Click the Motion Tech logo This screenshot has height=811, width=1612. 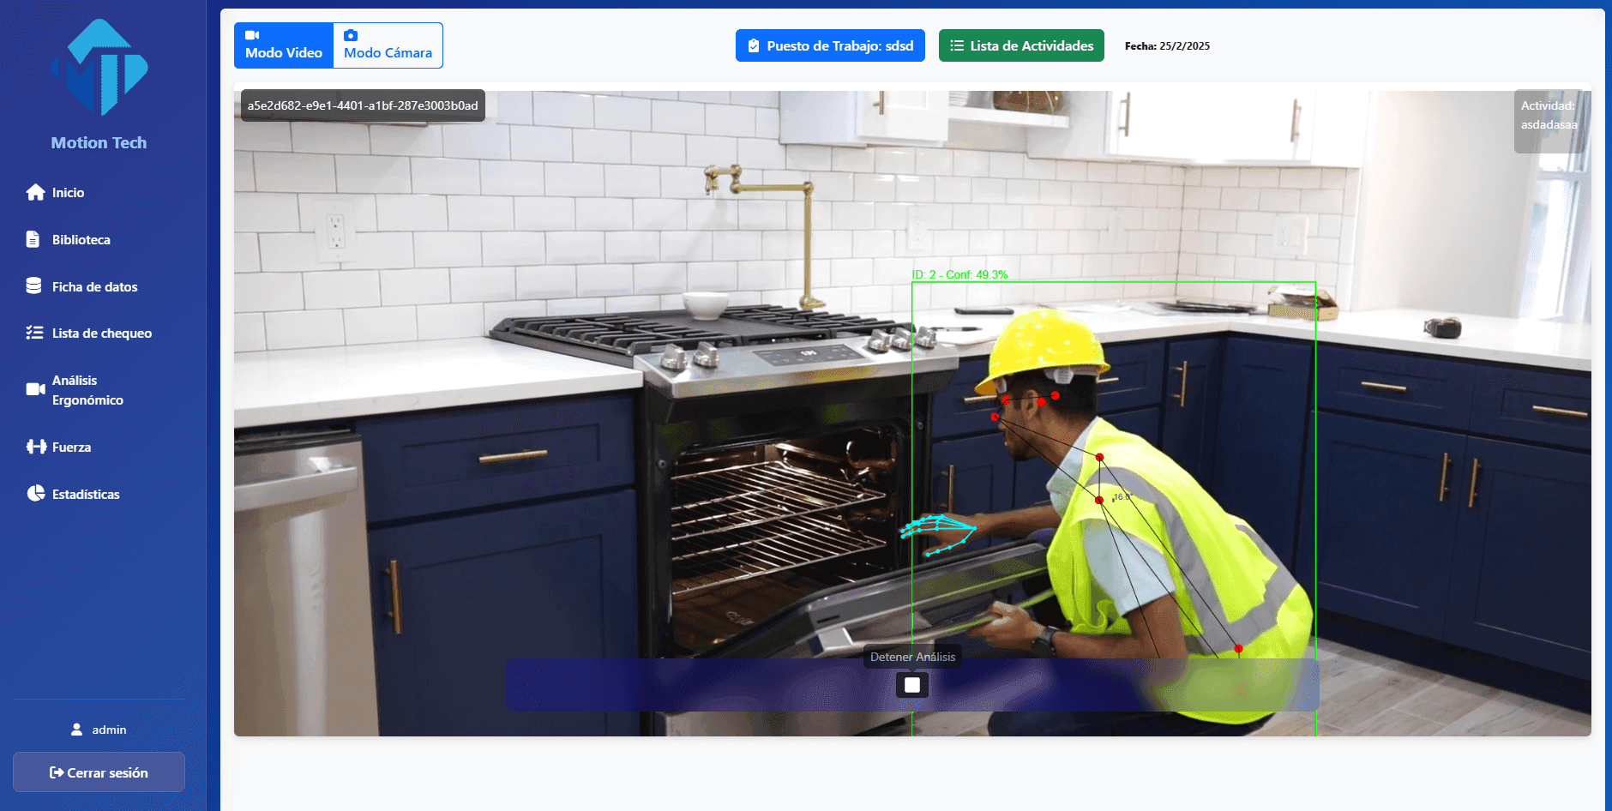tap(99, 68)
